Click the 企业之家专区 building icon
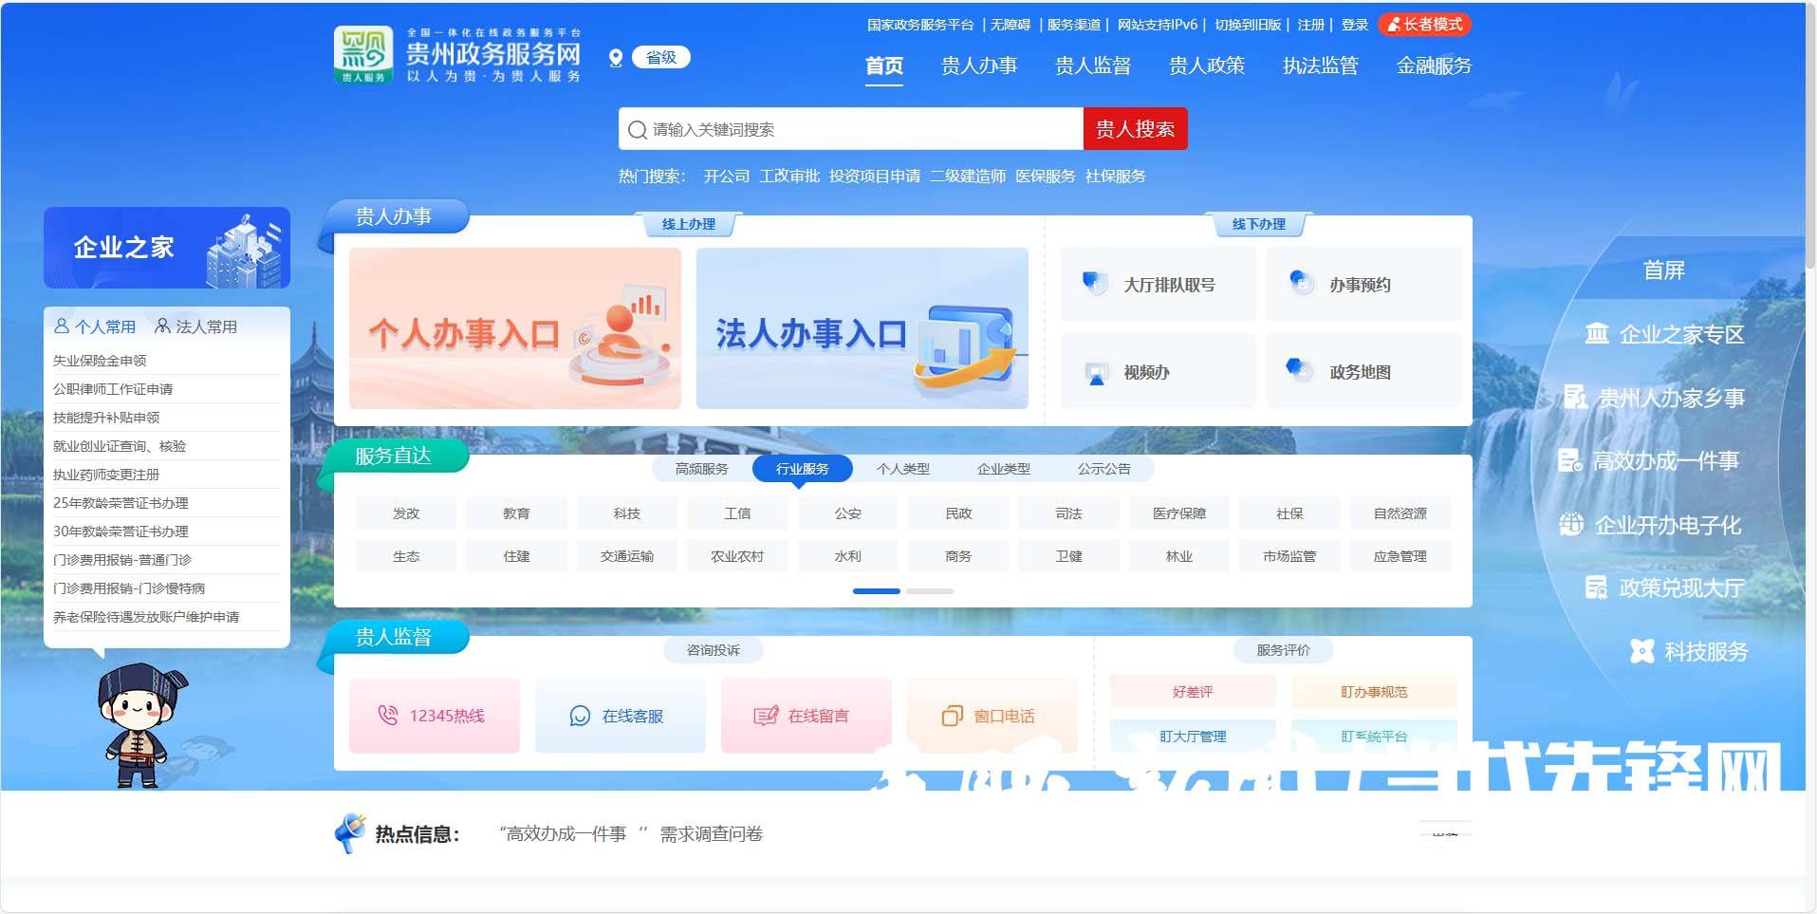This screenshot has width=1817, height=914. point(1597,333)
